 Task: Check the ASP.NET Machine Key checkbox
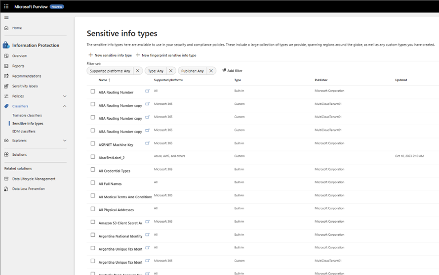[x=93, y=143]
